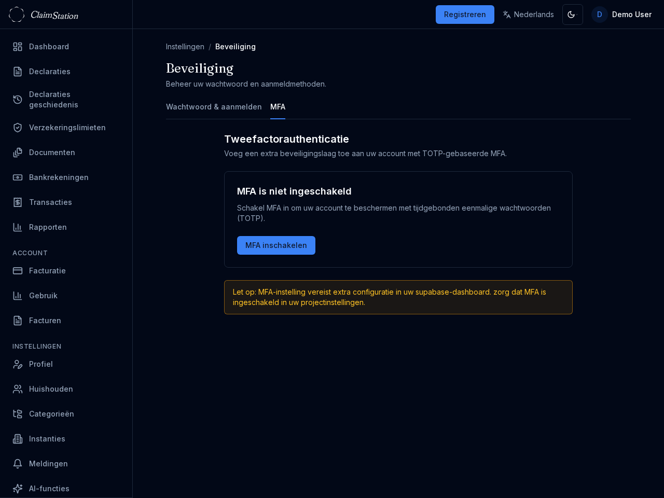Image resolution: width=664 pixels, height=498 pixels.
Task: Click the Facturatie credit card icon
Action: [18, 271]
